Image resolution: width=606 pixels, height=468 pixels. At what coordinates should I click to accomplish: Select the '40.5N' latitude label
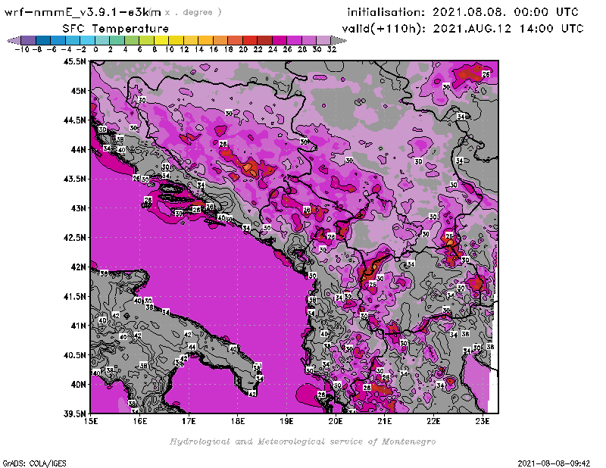pos(74,355)
